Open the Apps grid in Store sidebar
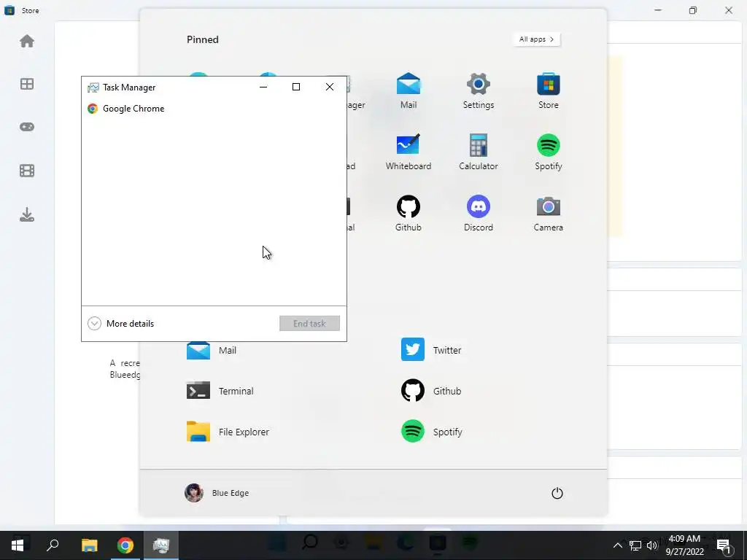Image resolution: width=747 pixels, height=560 pixels. pyautogui.click(x=27, y=84)
